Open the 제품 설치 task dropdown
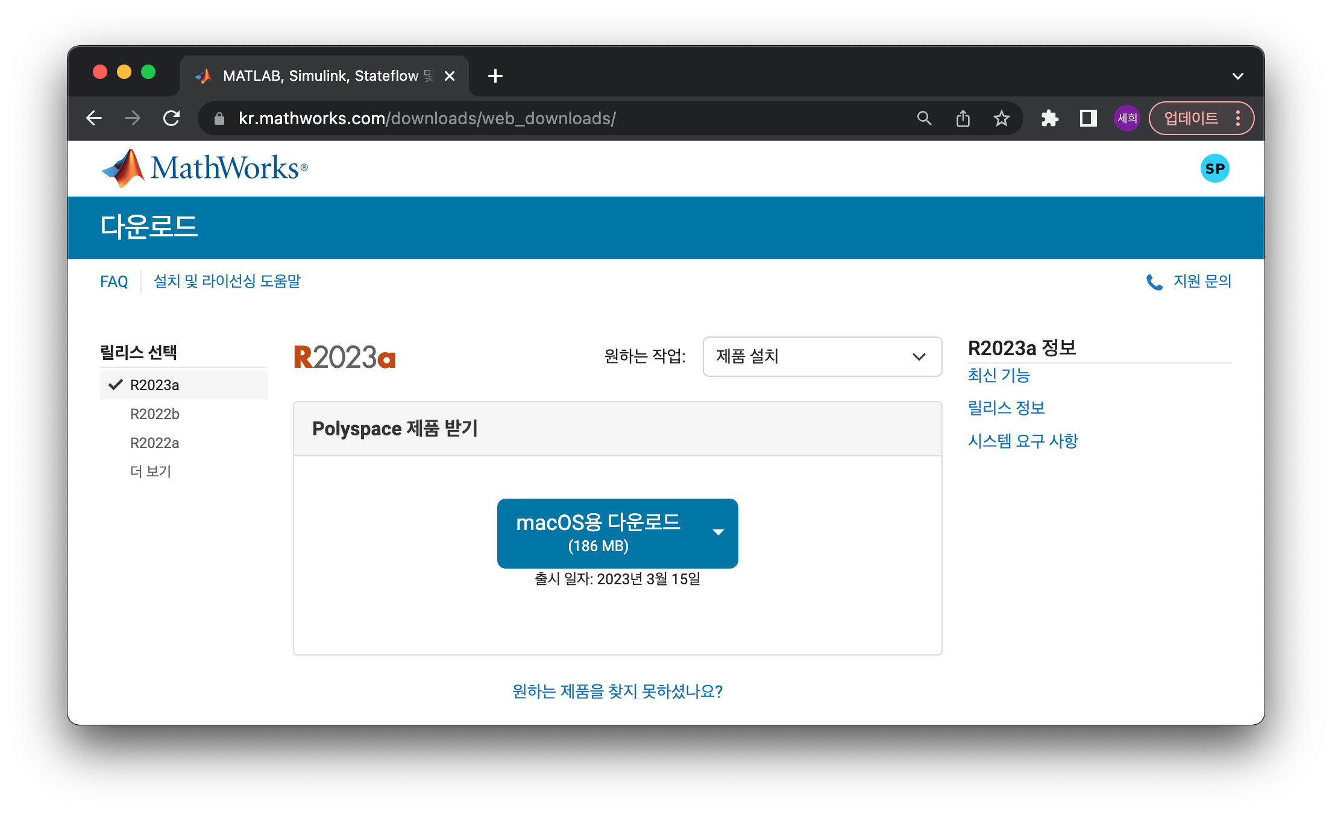This screenshot has height=814, width=1332. tap(822, 356)
